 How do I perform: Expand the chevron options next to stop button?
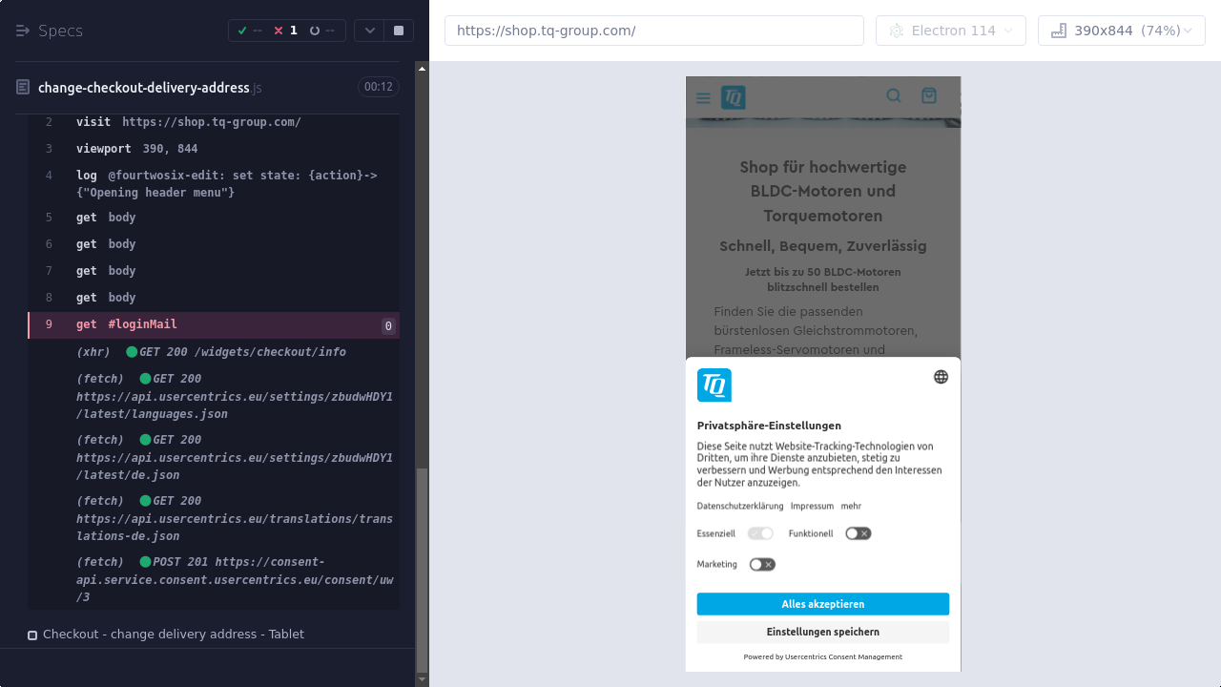(x=369, y=31)
